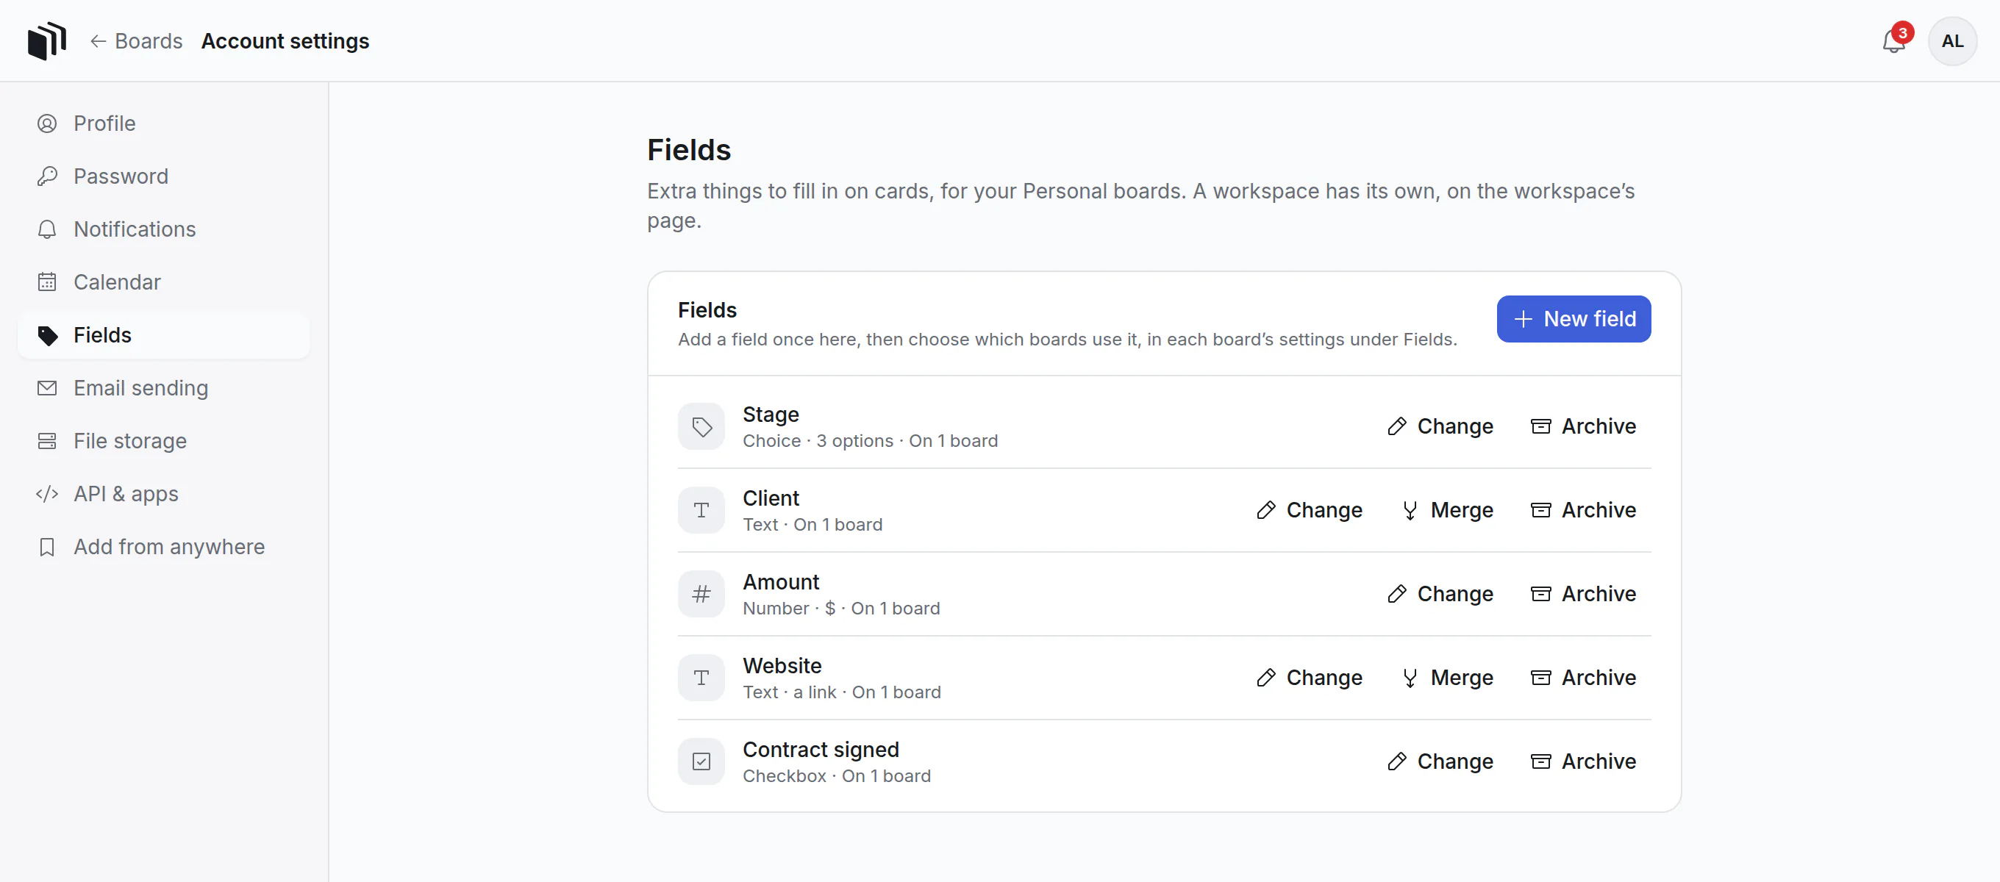The width and height of the screenshot is (2000, 882).
Task: Merge the Website field
Action: coord(1447,678)
